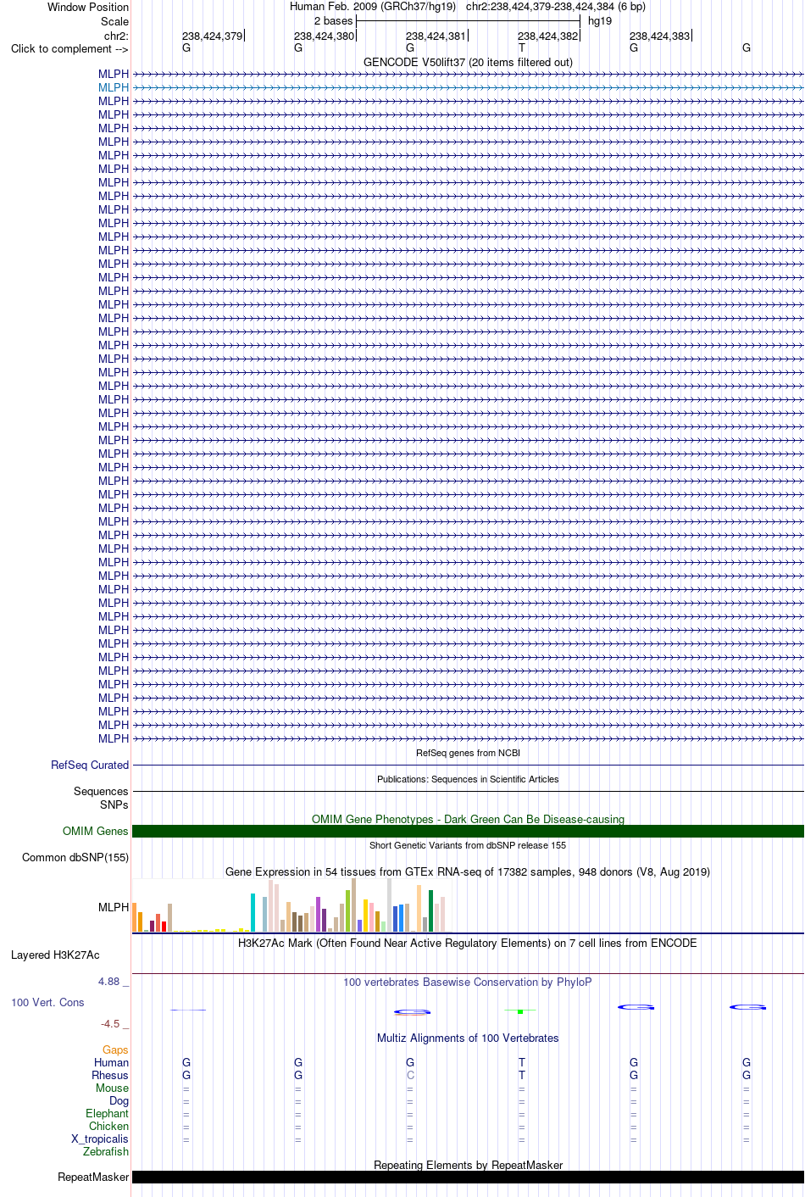Image resolution: width=805 pixels, height=1197 pixels.
Task: Click the Sequences SNPs track label
Action: pyautogui.click(x=102, y=798)
